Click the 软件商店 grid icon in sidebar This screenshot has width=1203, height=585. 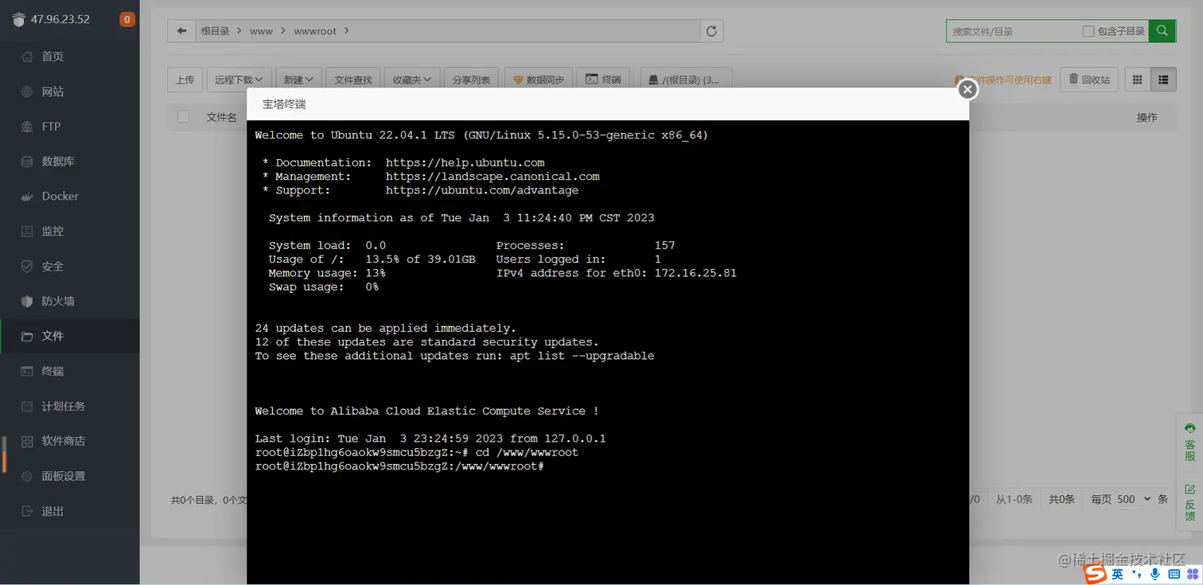[27, 442]
